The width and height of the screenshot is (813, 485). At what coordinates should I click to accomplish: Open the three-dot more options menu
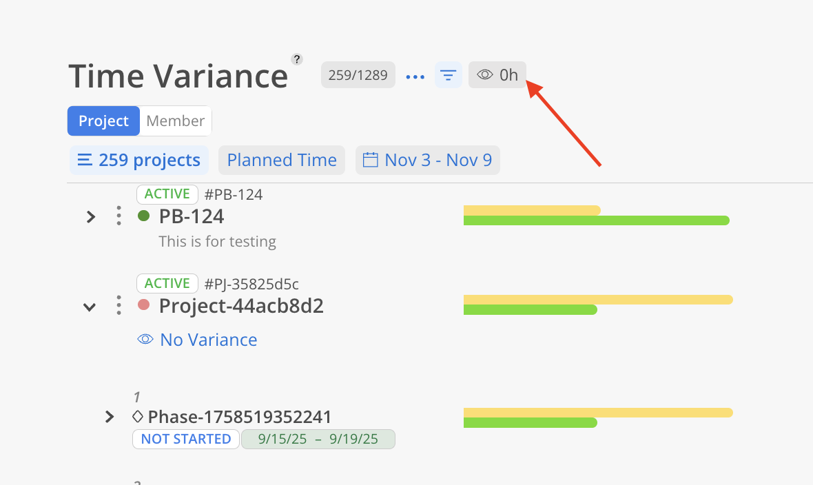click(x=415, y=76)
